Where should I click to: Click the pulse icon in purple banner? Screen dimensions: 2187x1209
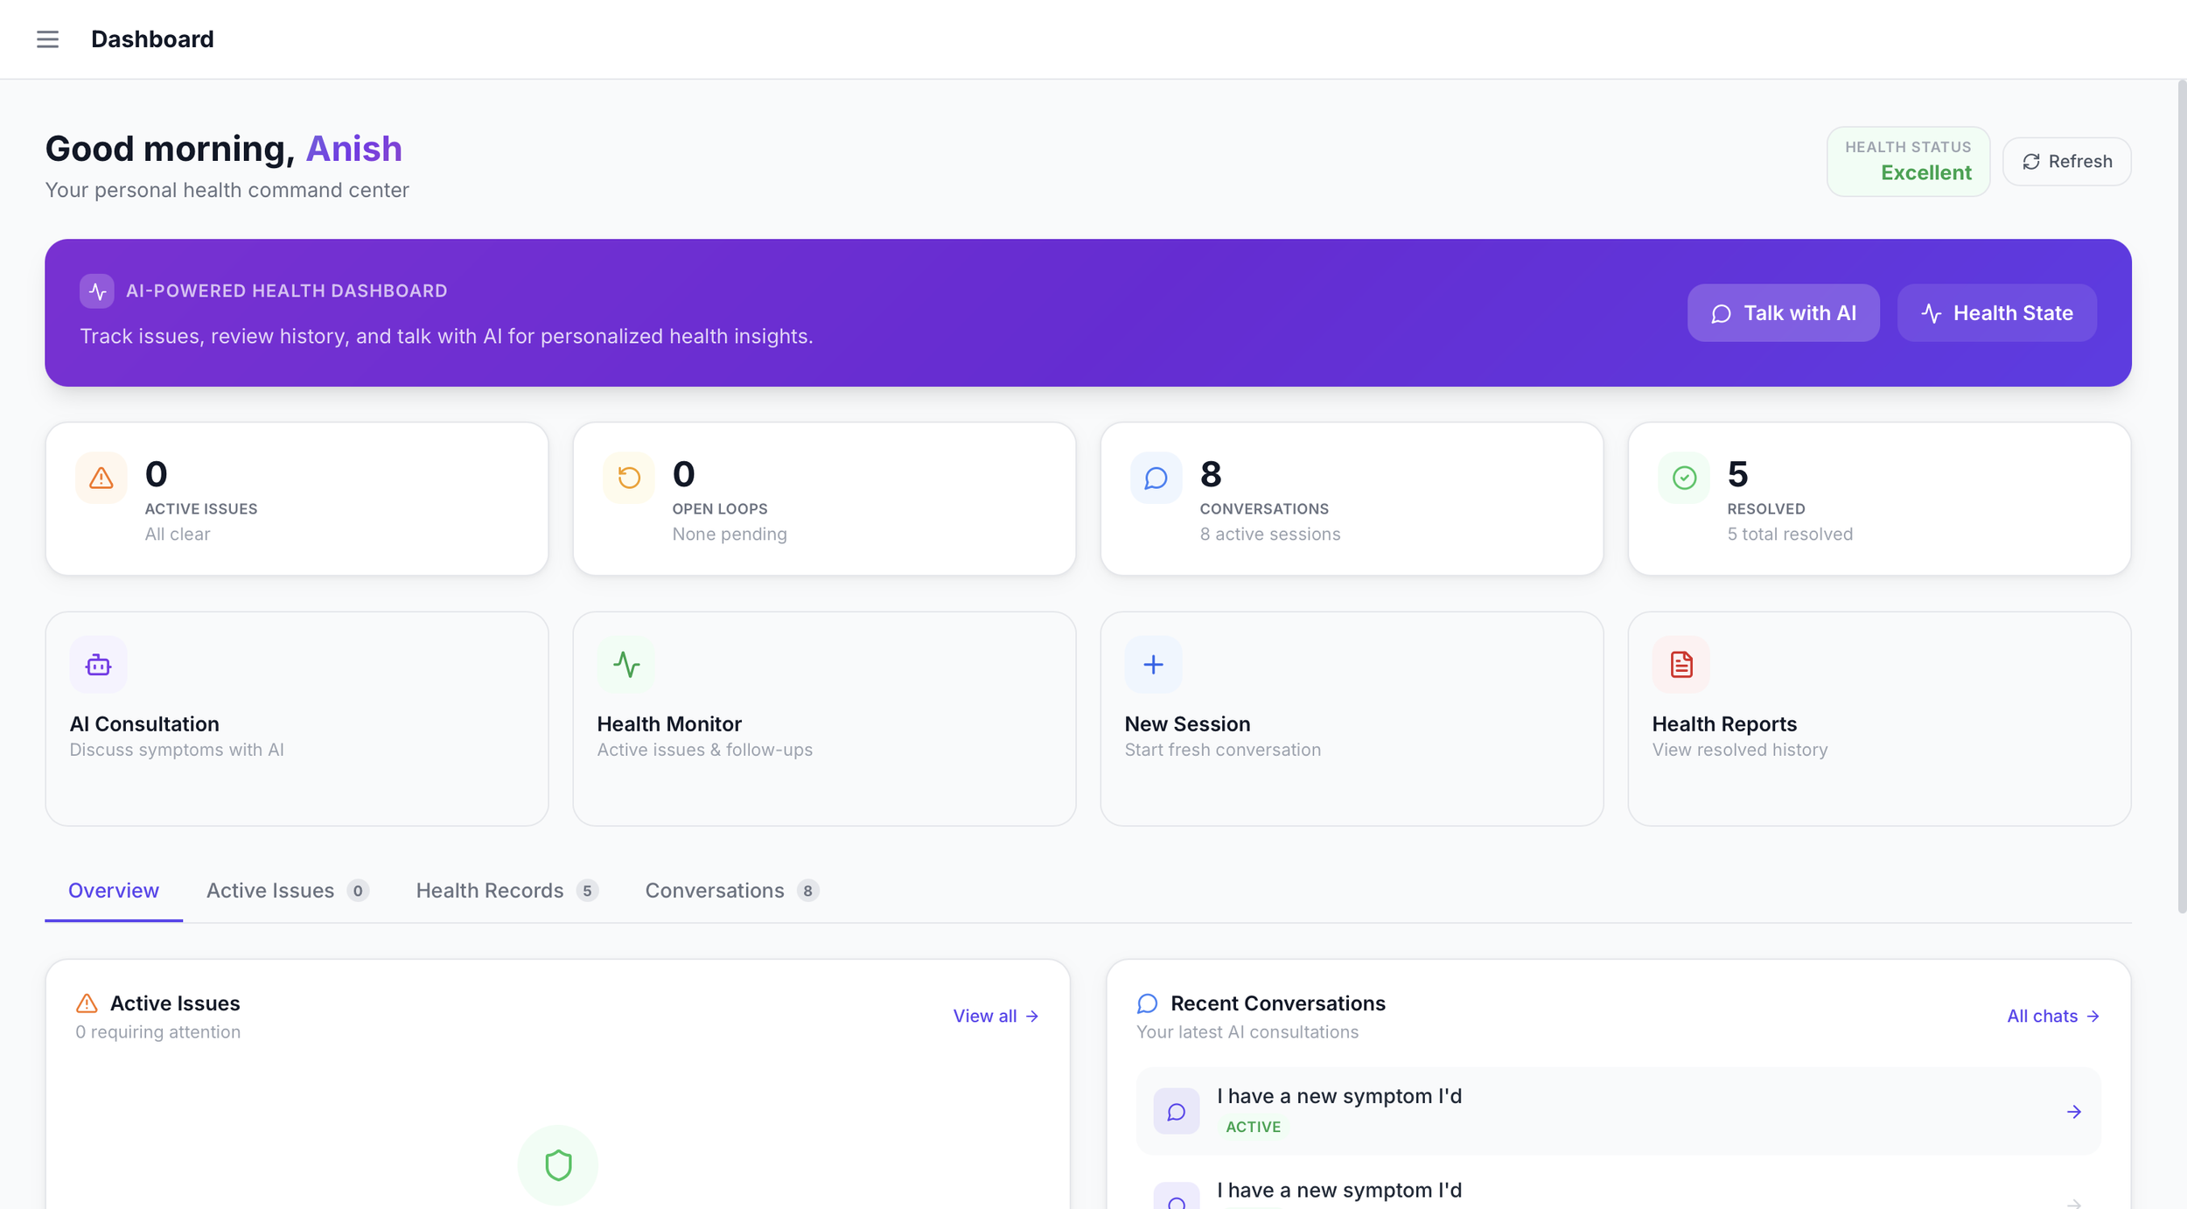coord(97,291)
